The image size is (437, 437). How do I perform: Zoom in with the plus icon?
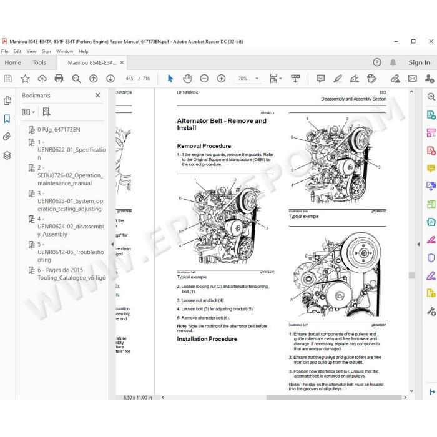221,79
